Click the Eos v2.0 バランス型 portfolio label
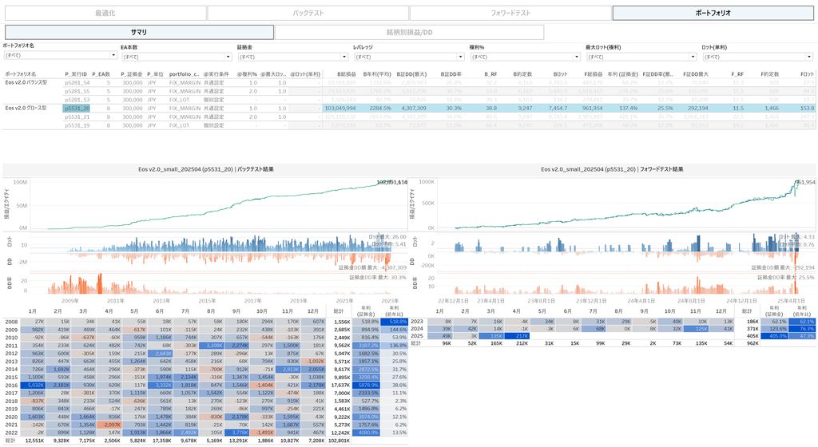Screen dimensions: 818x447 [x=27, y=82]
